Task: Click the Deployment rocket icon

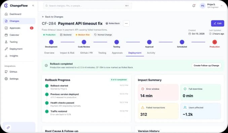Action: click(x=6, y=49)
